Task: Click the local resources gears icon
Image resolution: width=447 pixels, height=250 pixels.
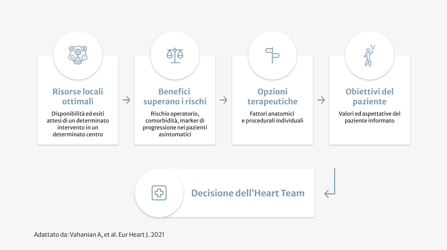Action: tap(78, 56)
